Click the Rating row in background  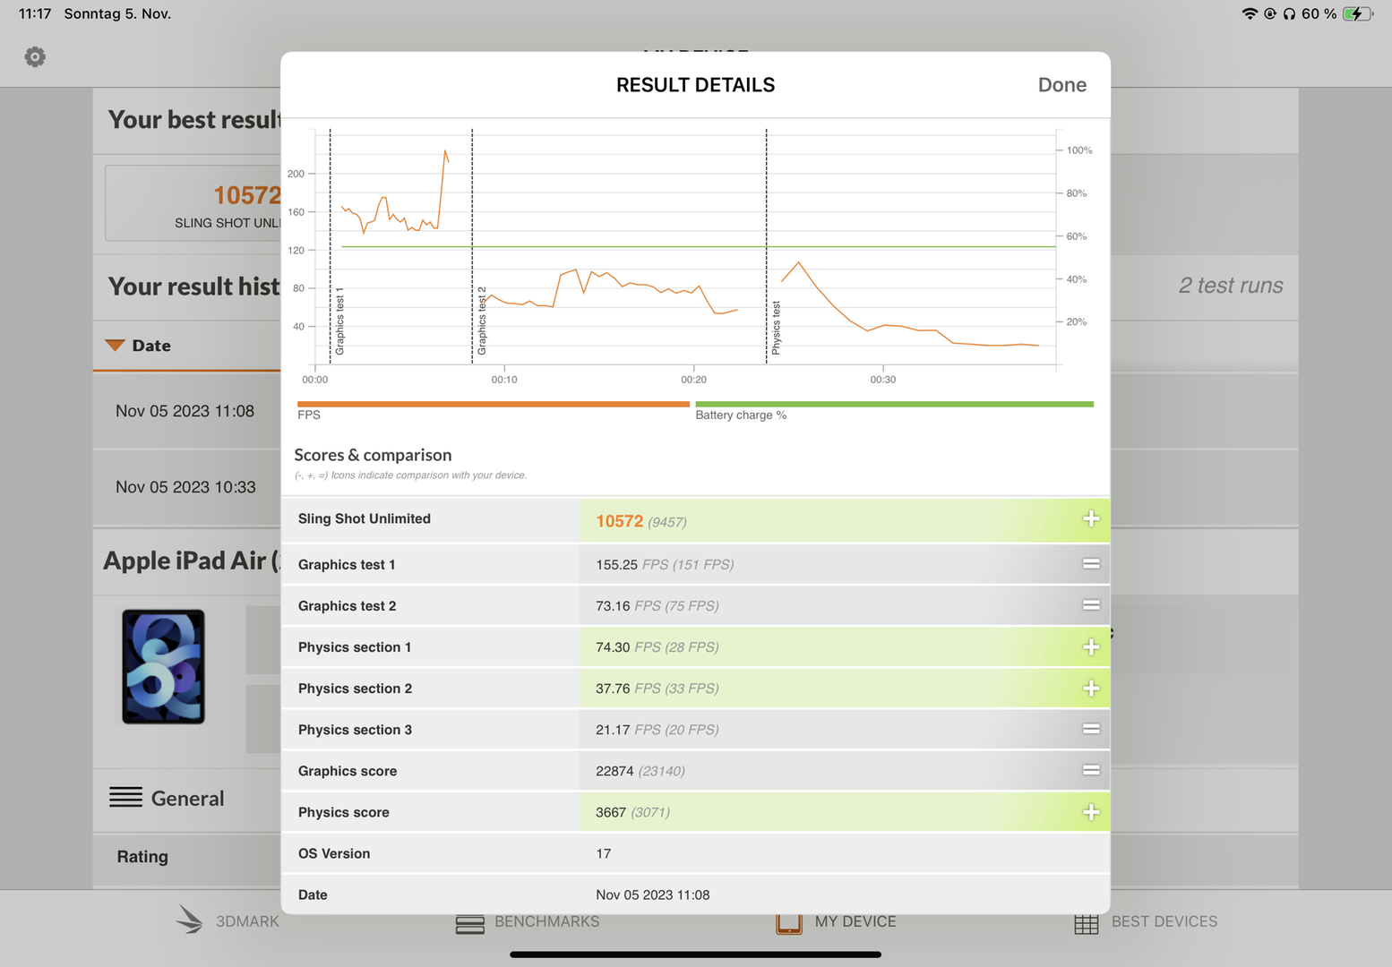(x=186, y=857)
